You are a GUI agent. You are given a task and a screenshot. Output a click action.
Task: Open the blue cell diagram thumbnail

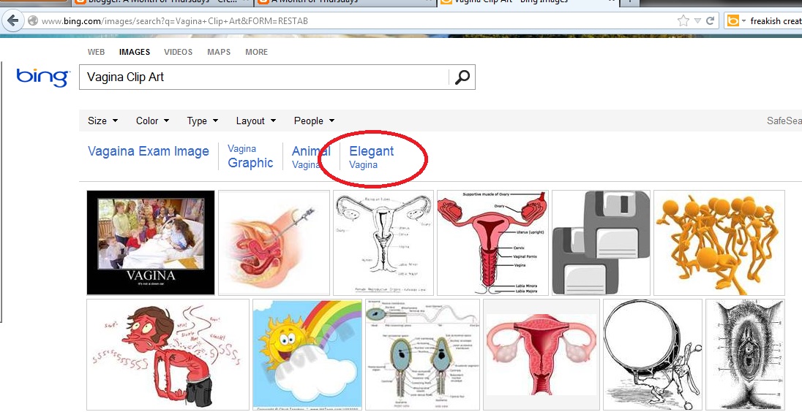pos(422,354)
